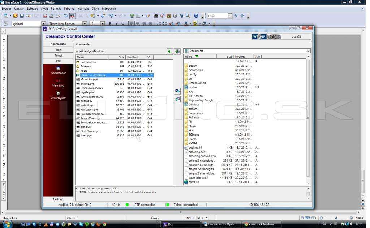Viewport: 370px width, 228px height.
Task: Click the copy to left arrow icon
Action: click(x=177, y=100)
